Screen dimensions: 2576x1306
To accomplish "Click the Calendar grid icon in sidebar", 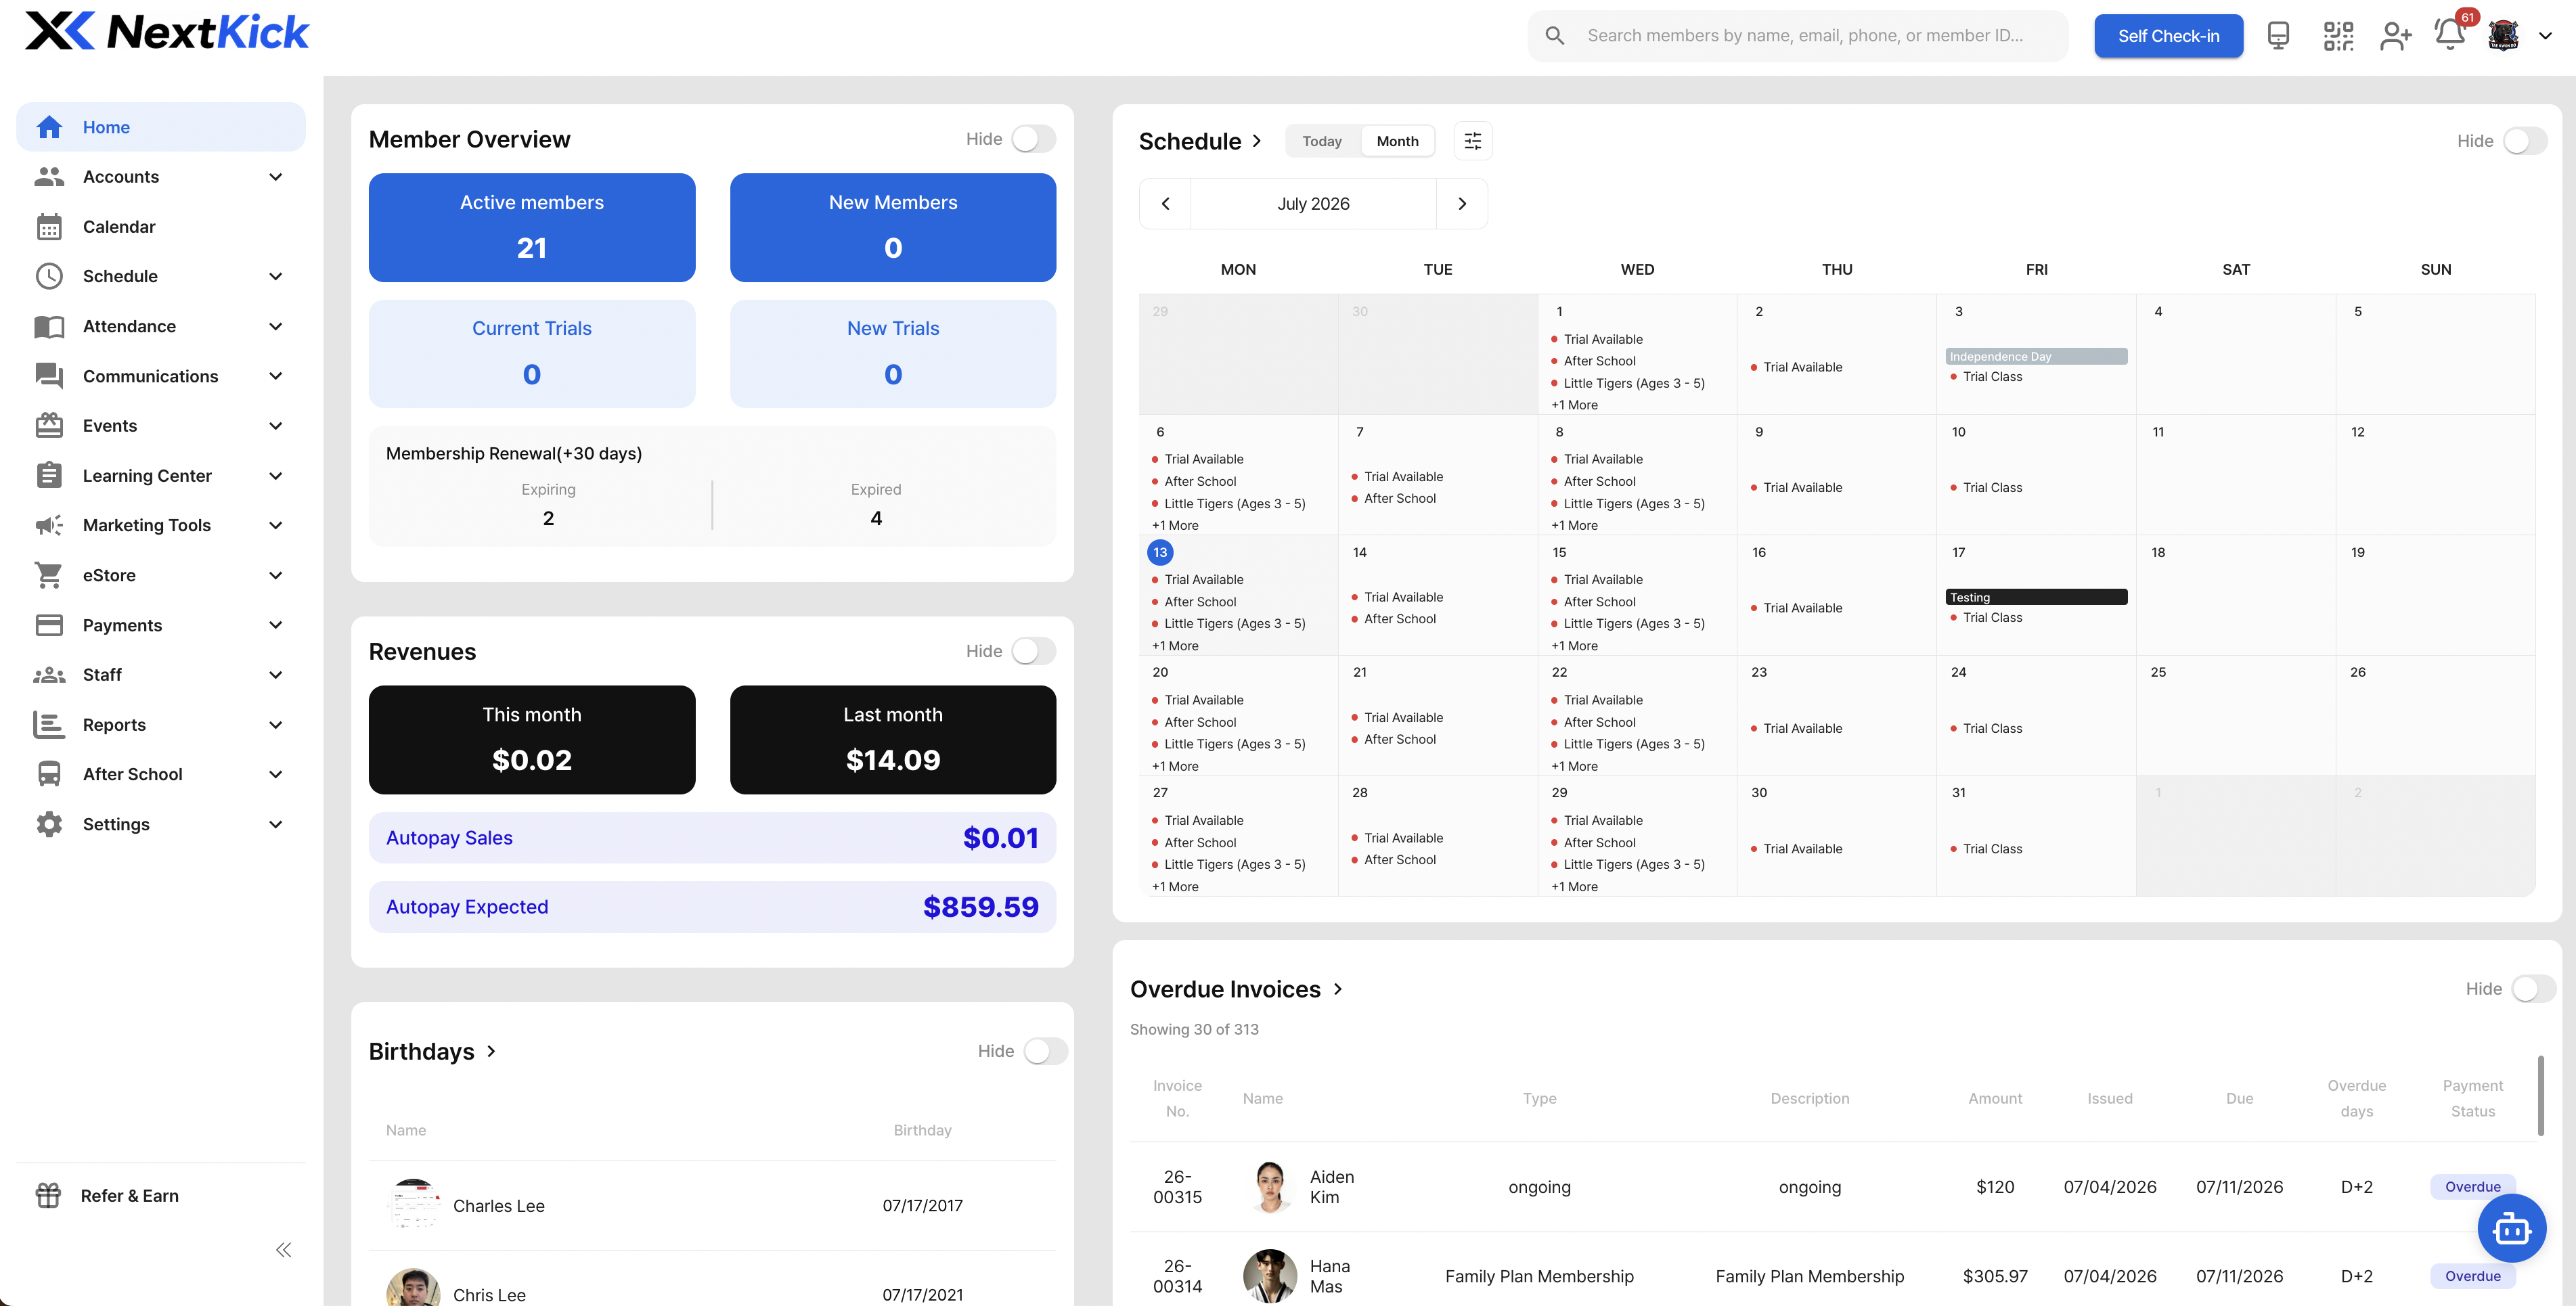I will pos(49,227).
